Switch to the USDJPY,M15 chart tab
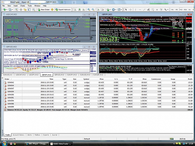Screen dimensions: 195x146 [x=34, y=75]
